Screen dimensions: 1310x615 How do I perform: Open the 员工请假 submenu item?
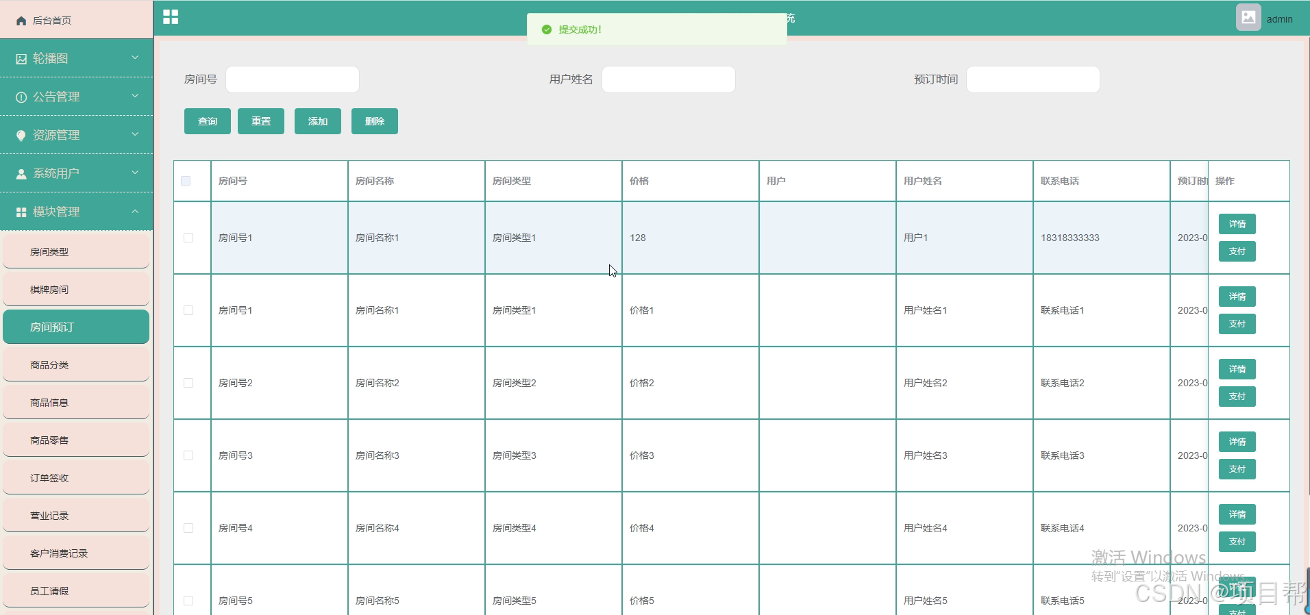coord(76,591)
